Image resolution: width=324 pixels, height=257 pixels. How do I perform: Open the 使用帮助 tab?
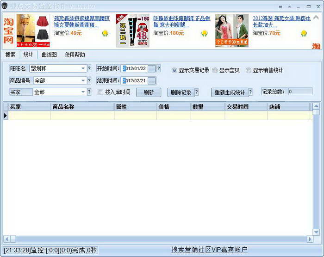click(x=75, y=55)
